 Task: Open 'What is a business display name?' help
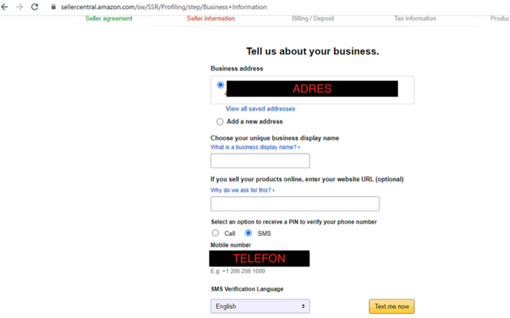pos(255,147)
